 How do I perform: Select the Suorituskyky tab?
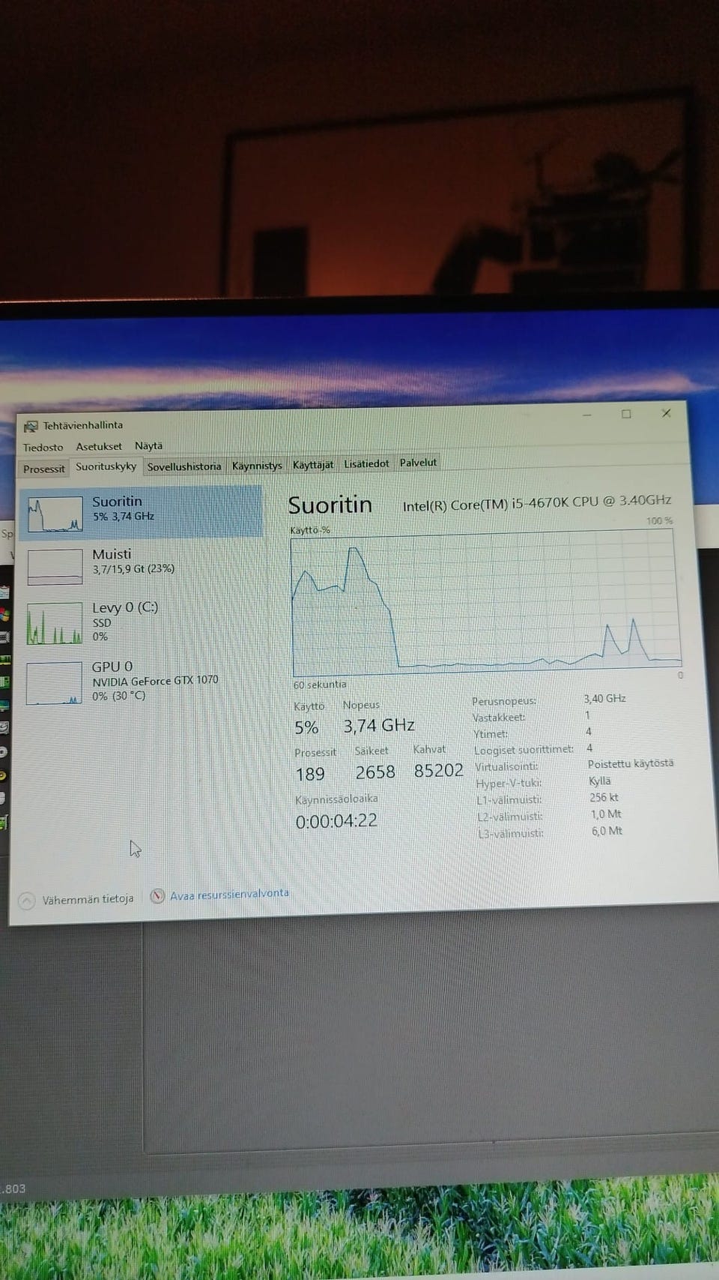tap(106, 466)
